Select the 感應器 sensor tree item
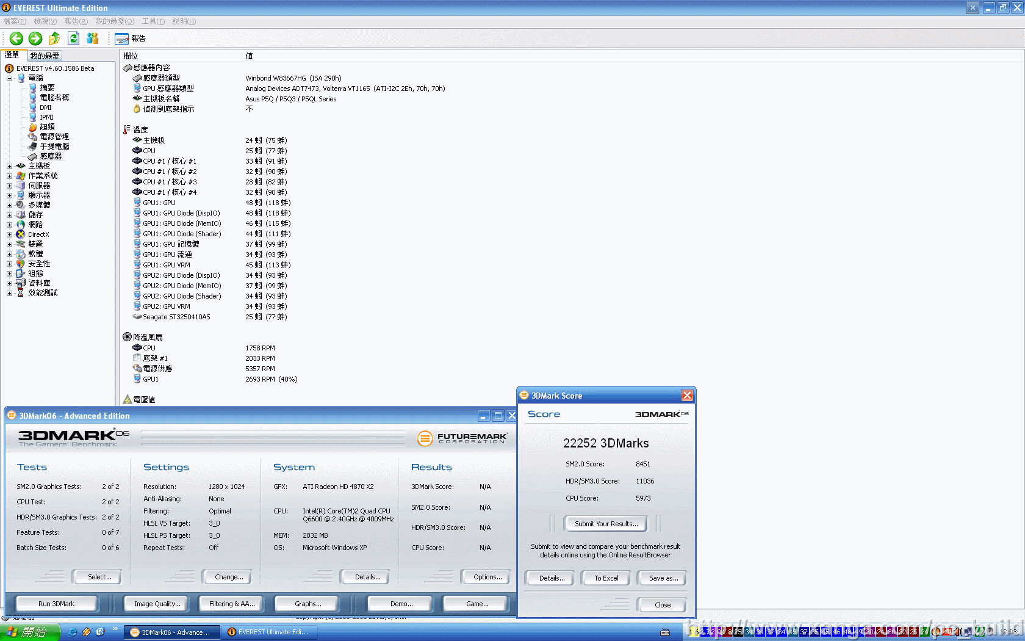 (x=45, y=156)
